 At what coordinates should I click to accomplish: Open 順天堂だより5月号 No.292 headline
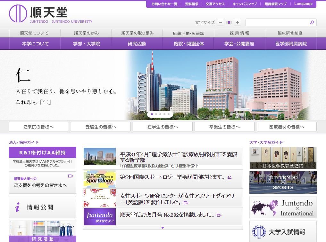pos(167,215)
